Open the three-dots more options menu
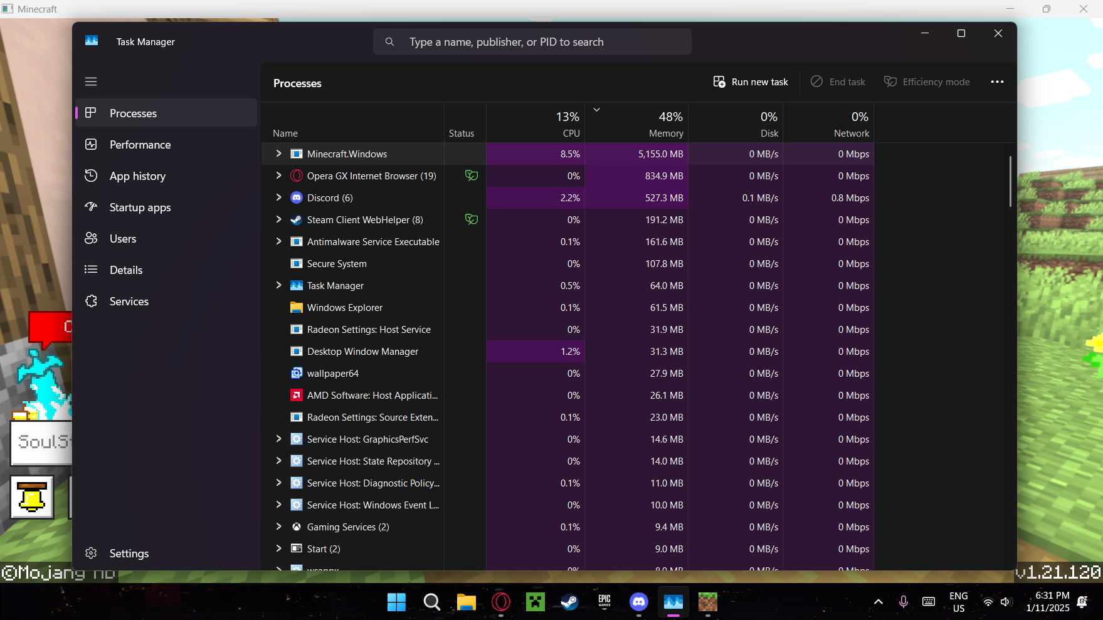This screenshot has height=620, width=1103. pyautogui.click(x=997, y=82)
